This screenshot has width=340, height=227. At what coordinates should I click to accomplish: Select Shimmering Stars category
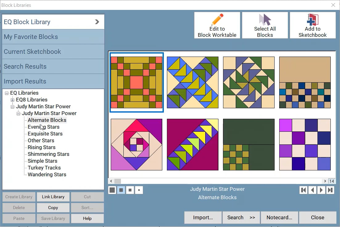coord(48,154)
